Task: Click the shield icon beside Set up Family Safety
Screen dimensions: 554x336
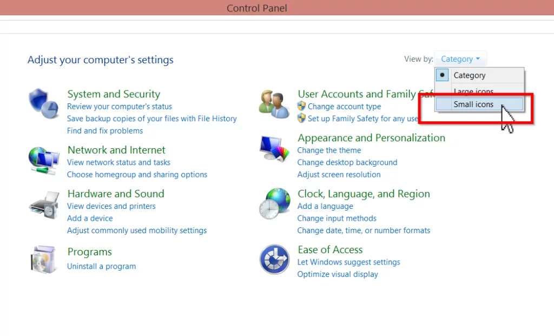Action: point(301,118)
